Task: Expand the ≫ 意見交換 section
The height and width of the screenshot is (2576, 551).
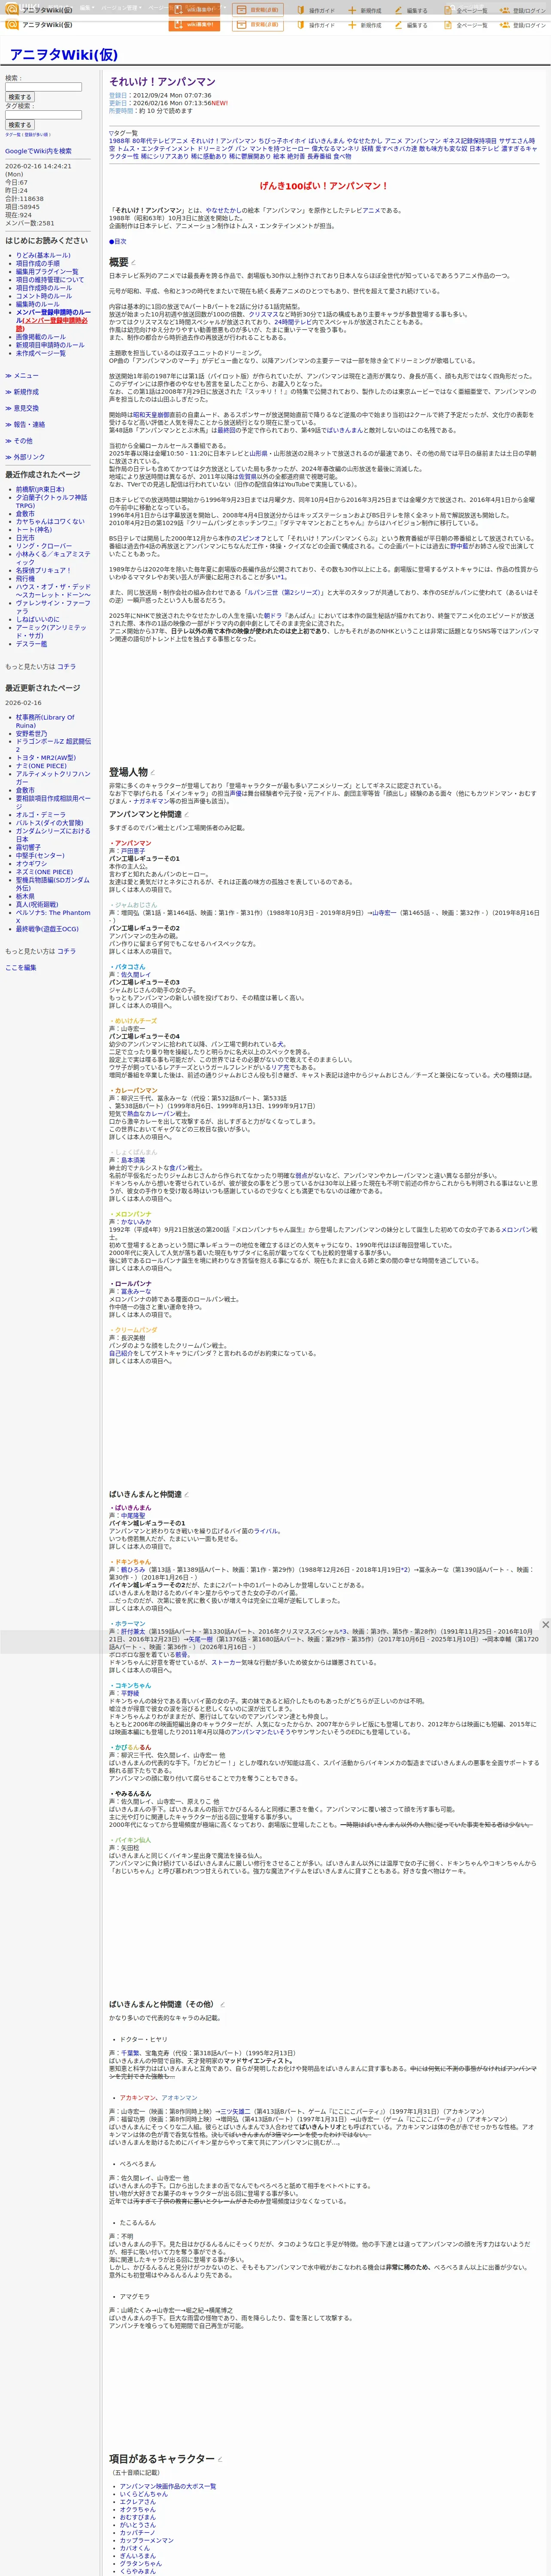Action: click(22, 408)
